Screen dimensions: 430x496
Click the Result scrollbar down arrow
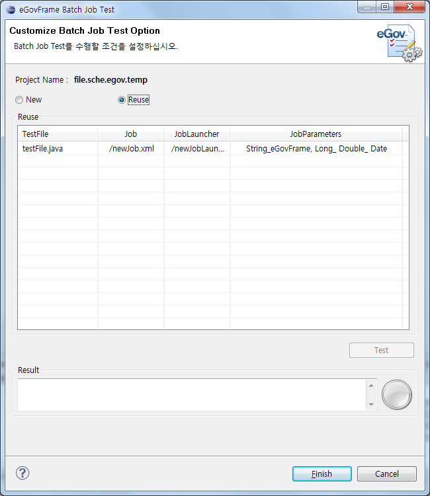click(x=371, y=404)
